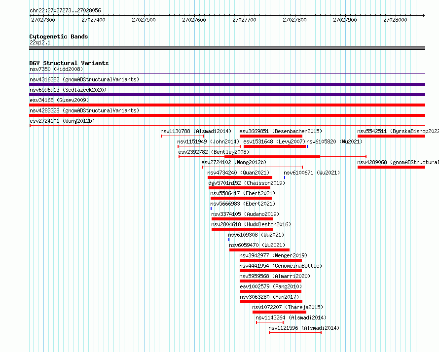Click nsv1143264 (Alsmadi2014) label
Screen dimensions: 439x352
291,317
